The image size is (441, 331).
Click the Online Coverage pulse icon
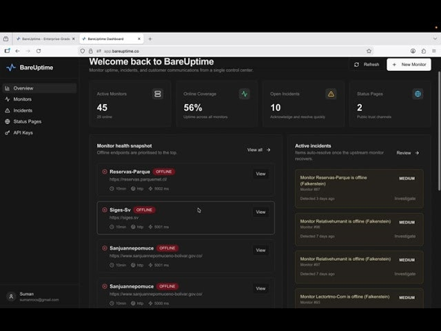pyautogui.click(x=245, y=94)
